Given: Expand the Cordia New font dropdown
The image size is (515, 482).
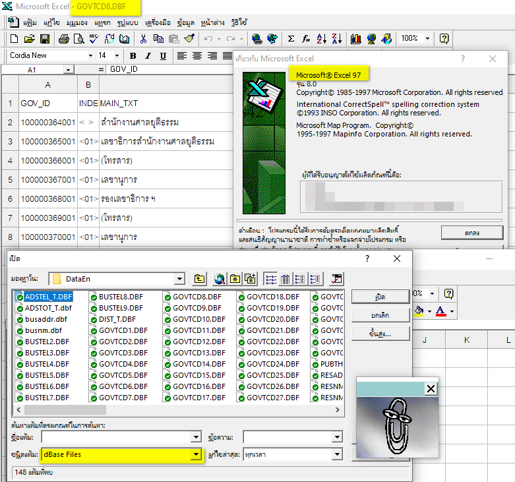Looking at the screenshot, I should pos(90,56).
